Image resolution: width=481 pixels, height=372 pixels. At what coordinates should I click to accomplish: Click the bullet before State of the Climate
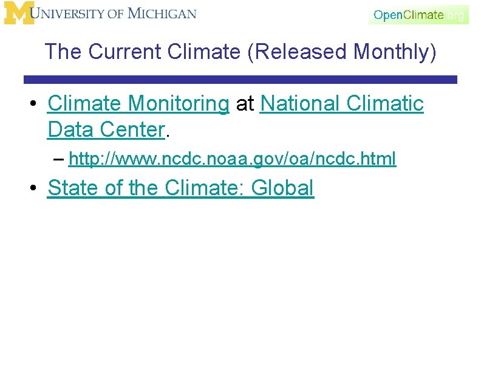click(33, 187)
